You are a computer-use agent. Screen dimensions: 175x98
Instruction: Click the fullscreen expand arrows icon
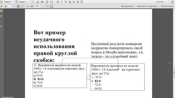tap(172, 2)
